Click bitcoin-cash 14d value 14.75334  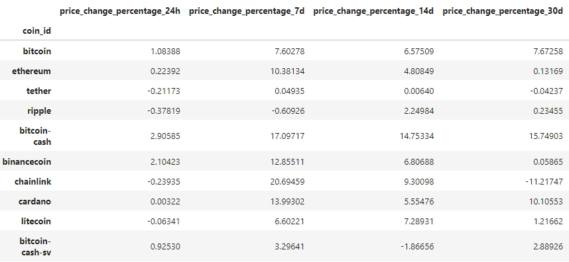(x=416, y=136)
